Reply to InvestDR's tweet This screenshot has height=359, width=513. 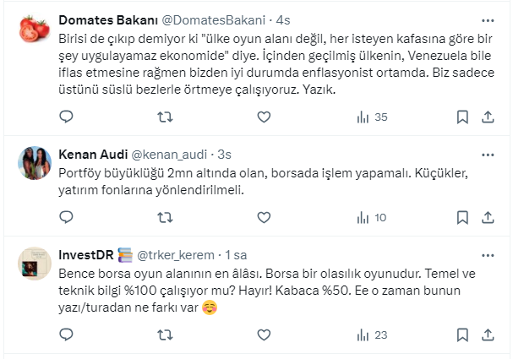pyautogui.click(x=67, y=335)
